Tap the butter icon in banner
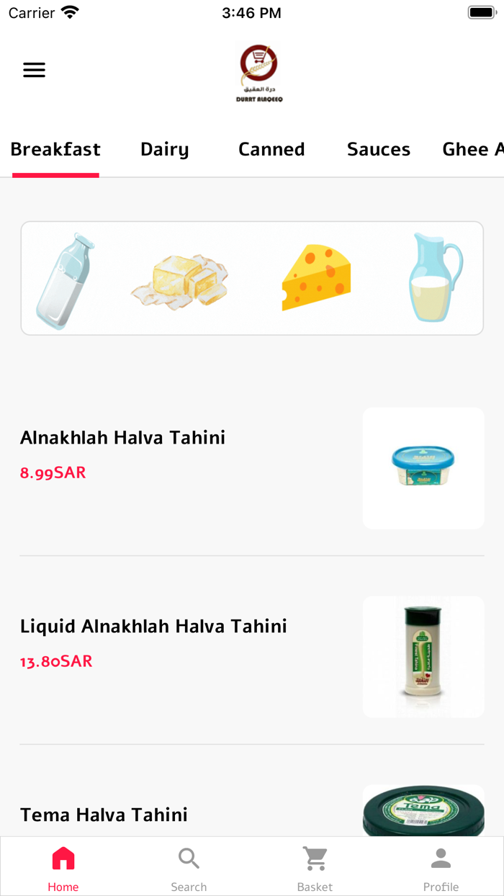 [x=179, y=282]
